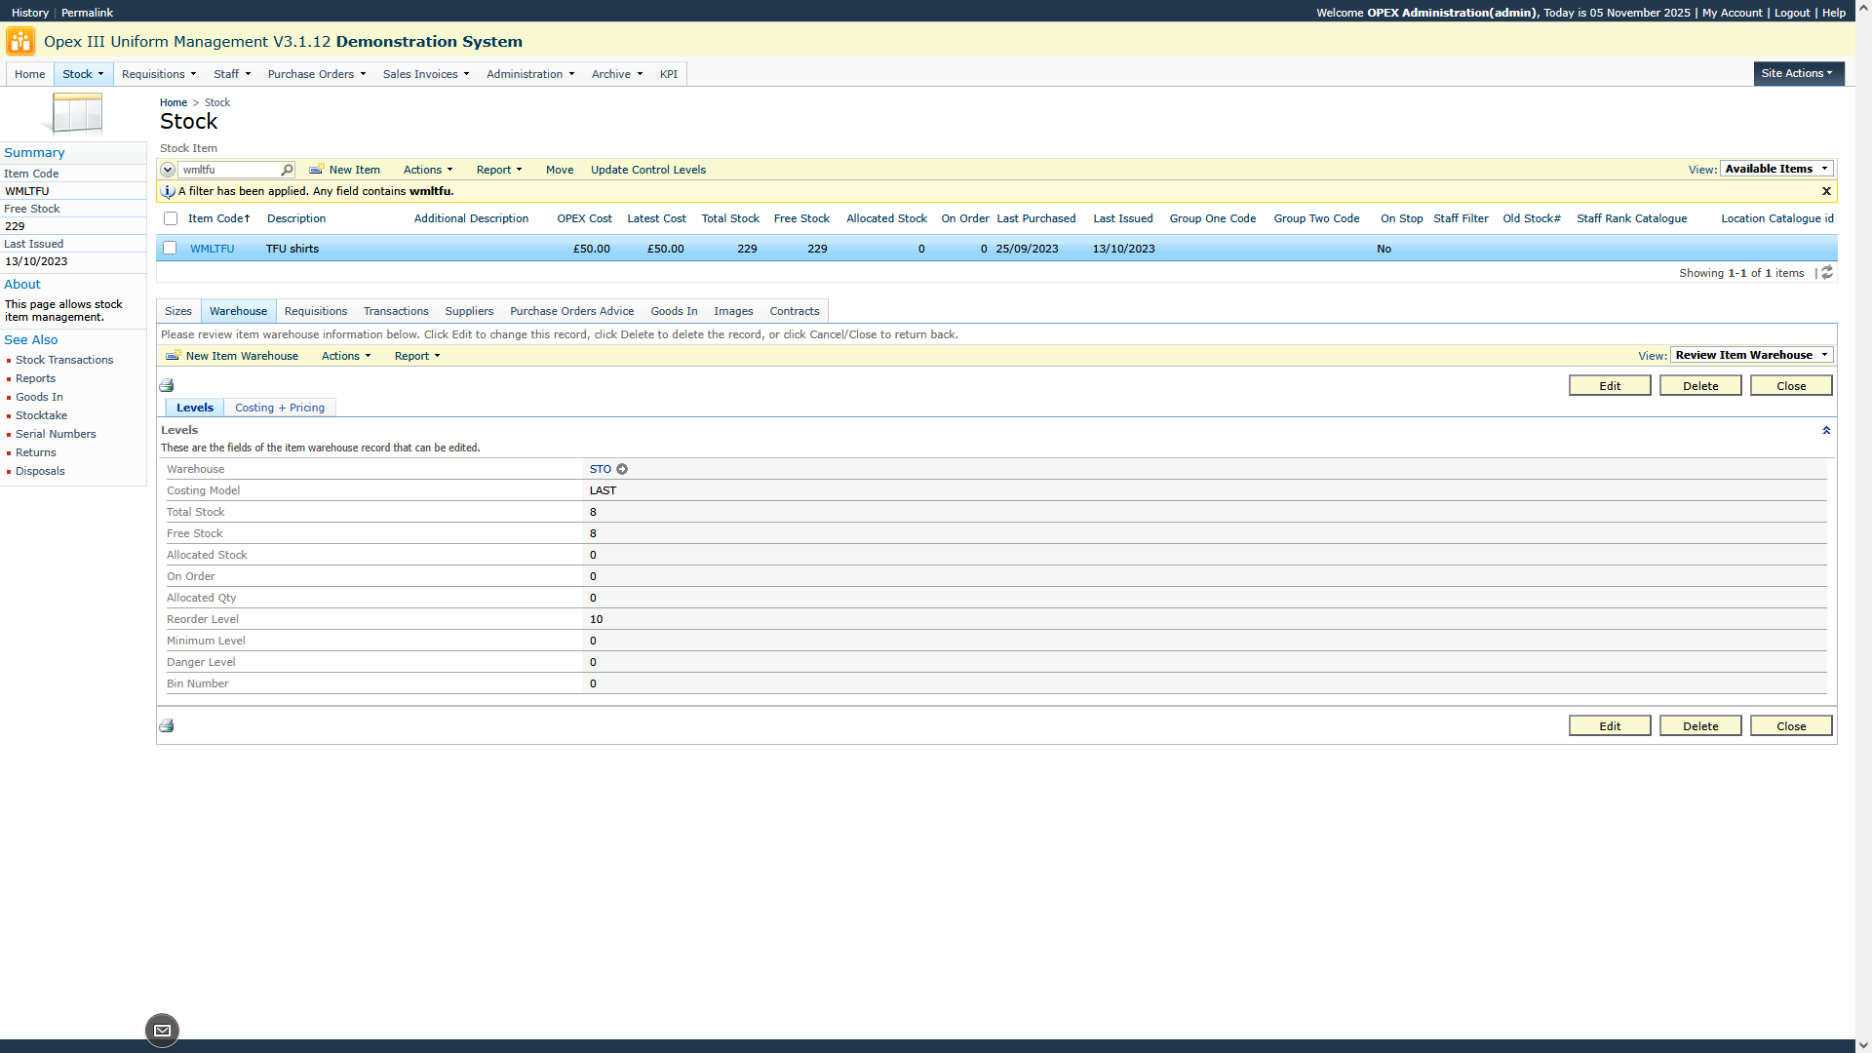Viewport: 1872px width, 1053px height.
Task: Click the upper printer icon above Levels
Action: point(167,386)
